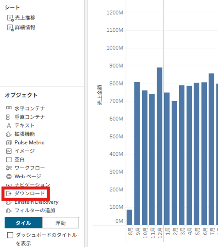Click the 7月 bar in chart
218x247 pixels.
211,149
